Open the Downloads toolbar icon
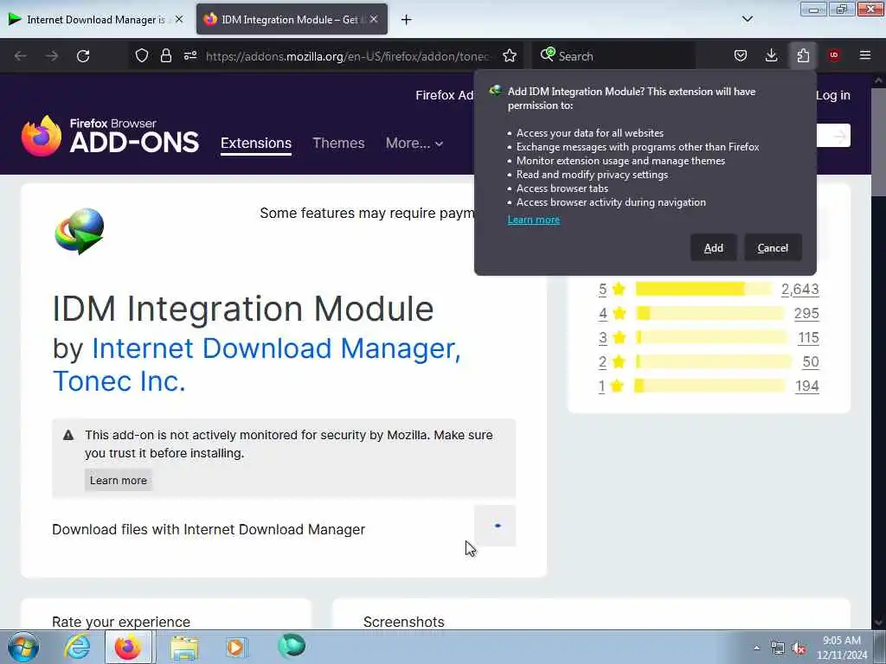 point(771,56)
